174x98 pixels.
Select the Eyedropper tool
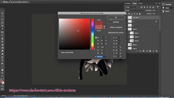click(x=2, y=29)
